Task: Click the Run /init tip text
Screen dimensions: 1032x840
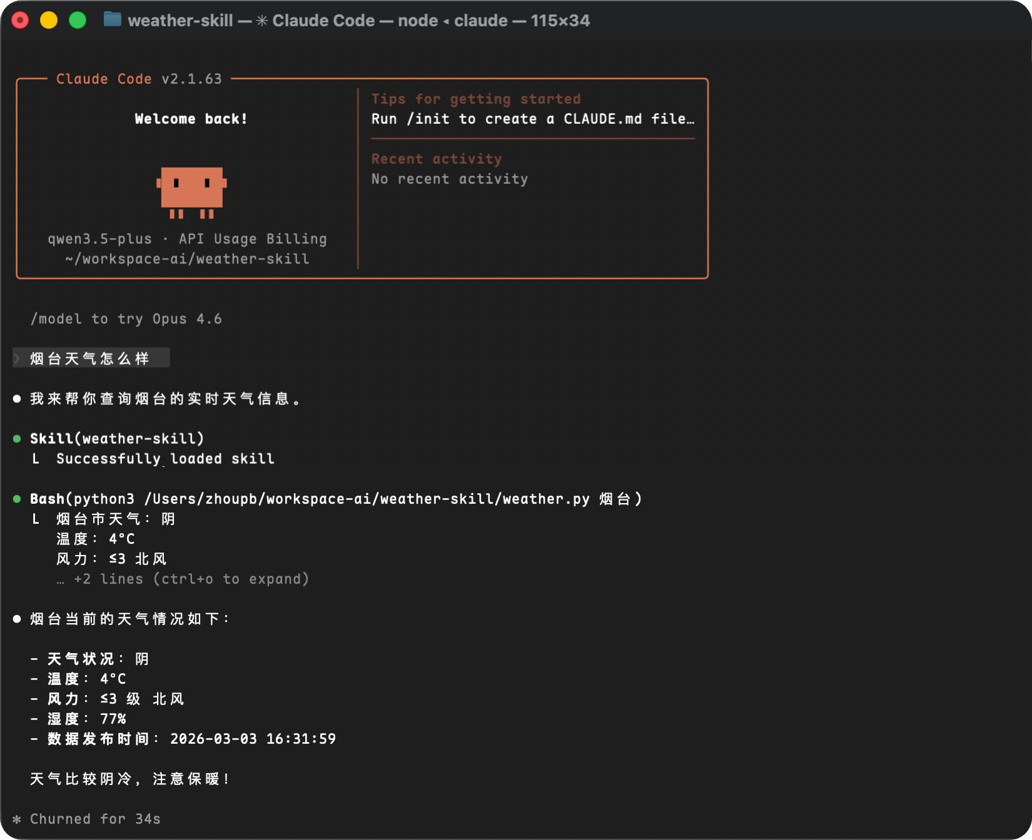Action: (x=532, y=119)
